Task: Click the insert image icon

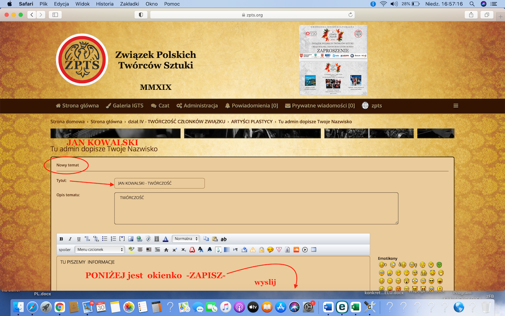Action: [131, 239]
